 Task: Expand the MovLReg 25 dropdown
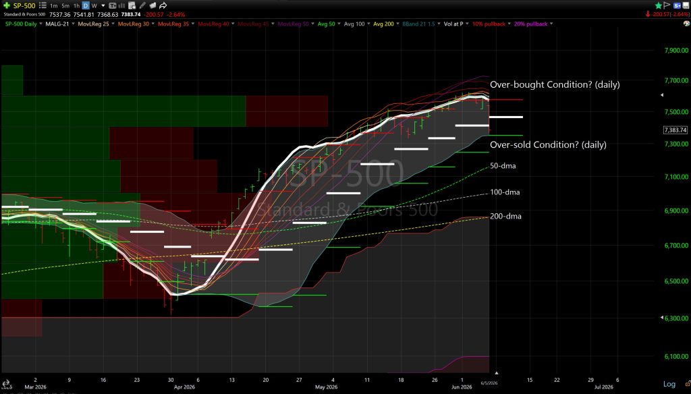pyautogui.click(x=113, y=24)
